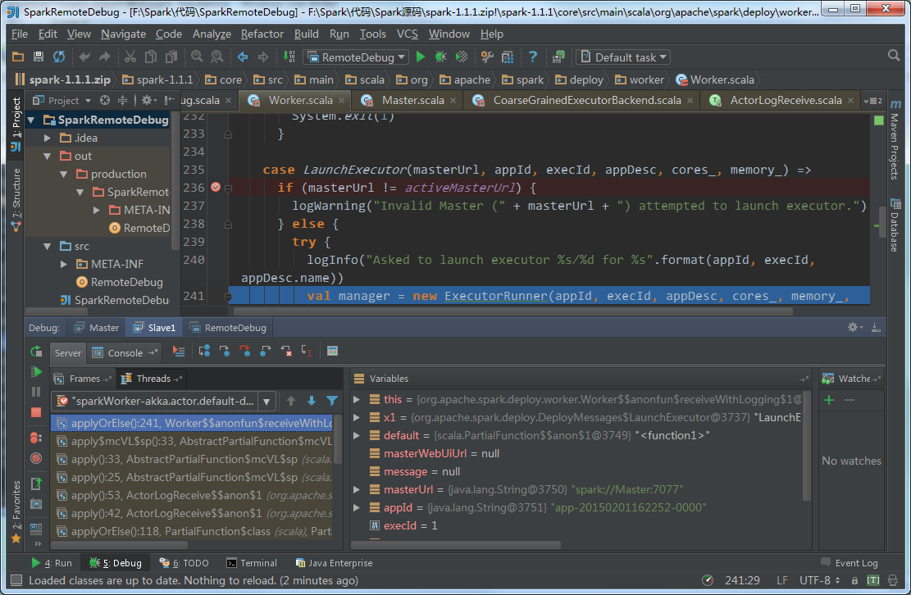
Task: Open RemoteDebug run configuration dropdown
Action: coord(356,57)
